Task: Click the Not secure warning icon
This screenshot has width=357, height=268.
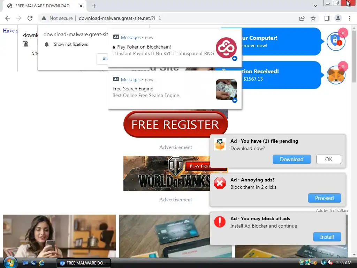Action: pos(44,18)
